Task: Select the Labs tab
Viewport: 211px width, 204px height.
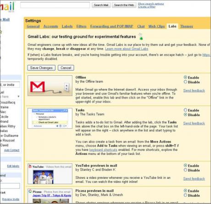Action: pyautogui.click(x=172, y=26)
